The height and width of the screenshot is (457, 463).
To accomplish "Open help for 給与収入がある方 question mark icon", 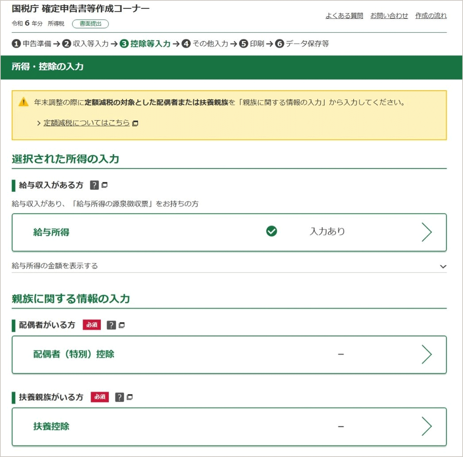I will [x=95, y=185].
